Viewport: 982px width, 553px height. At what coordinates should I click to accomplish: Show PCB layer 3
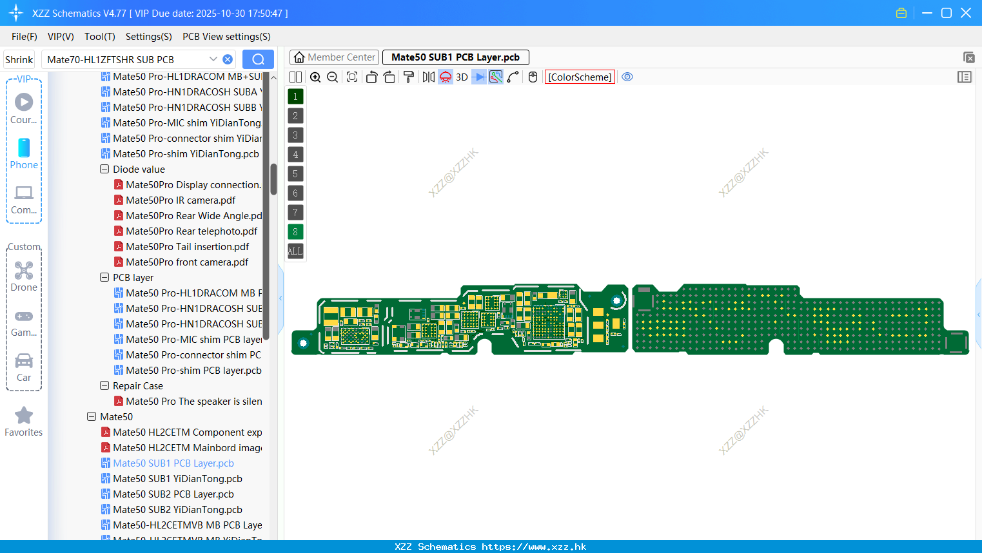pos(295,135)
